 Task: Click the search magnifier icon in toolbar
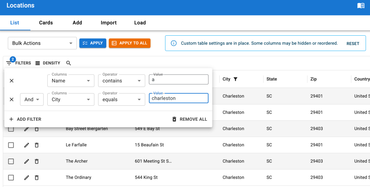(x=68, y=63)
